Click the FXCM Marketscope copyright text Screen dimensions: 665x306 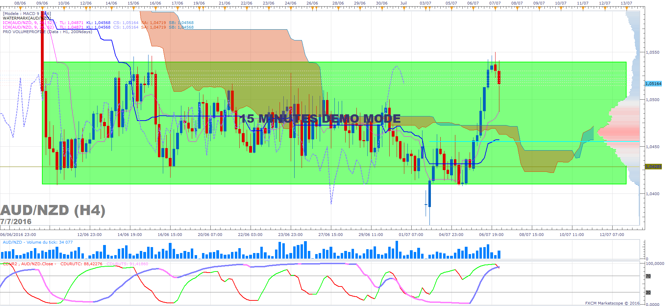[x=612, y=303]
